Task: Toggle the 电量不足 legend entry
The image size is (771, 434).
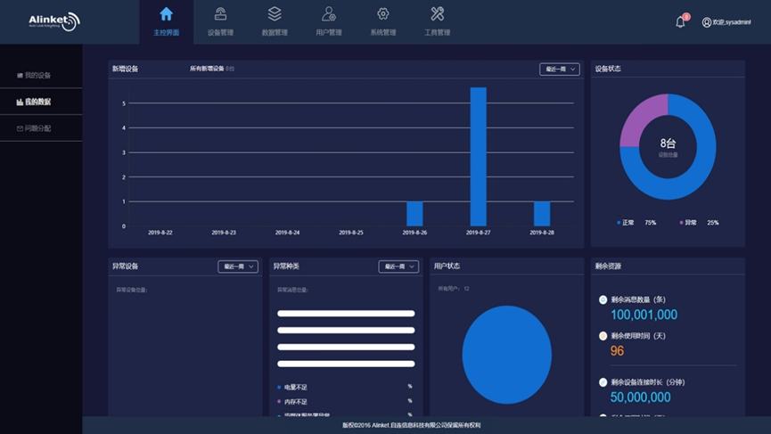Action: [x=292, y=388]
